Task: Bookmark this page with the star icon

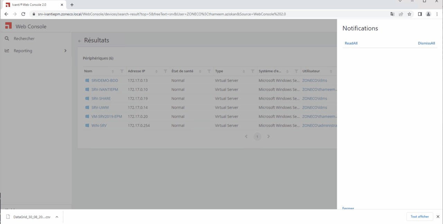Action: (x=409, y=14)
